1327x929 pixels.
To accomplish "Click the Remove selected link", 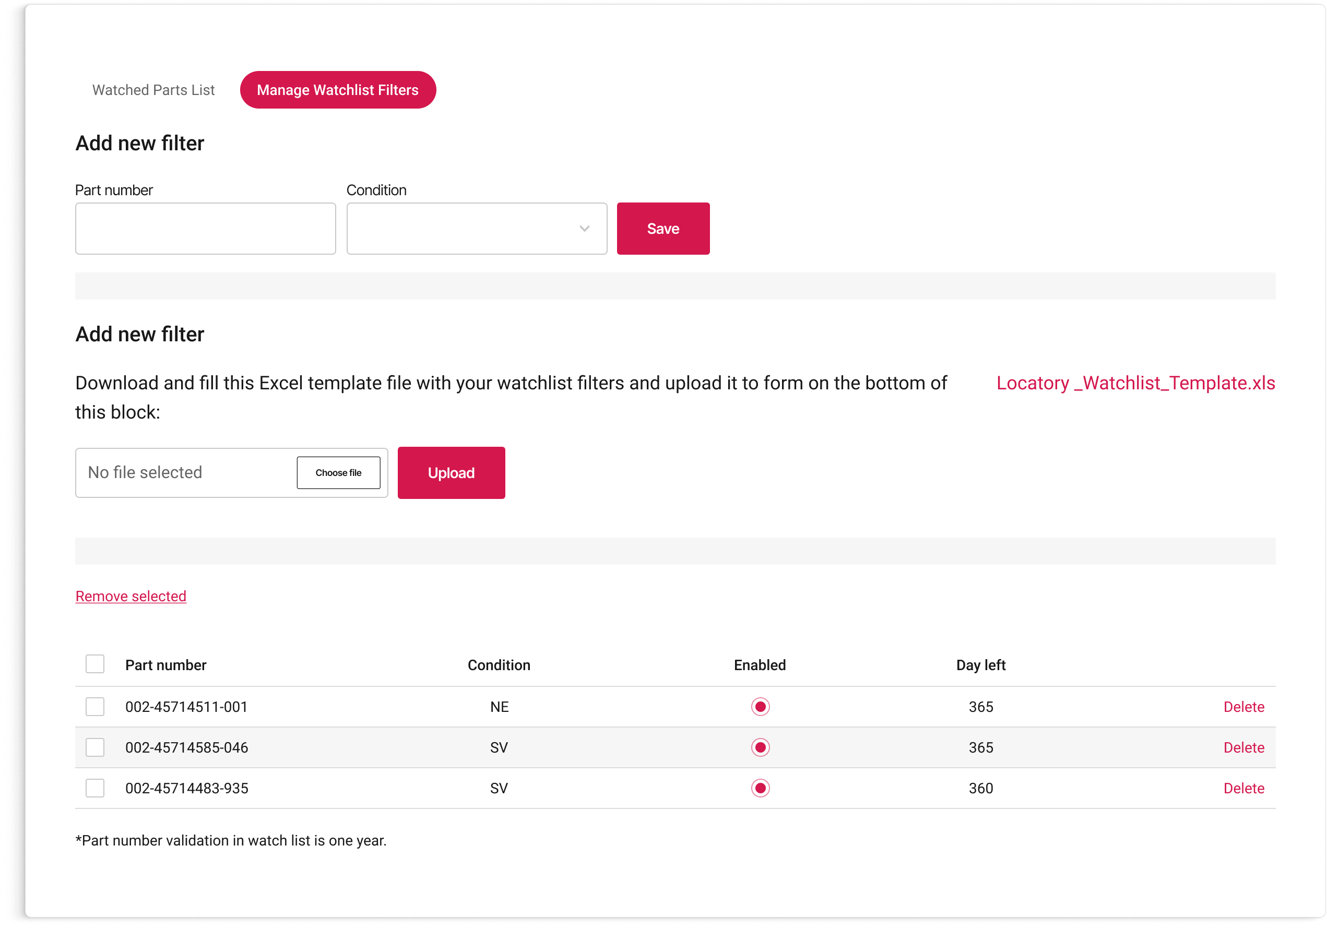I will tap(131, 596).
